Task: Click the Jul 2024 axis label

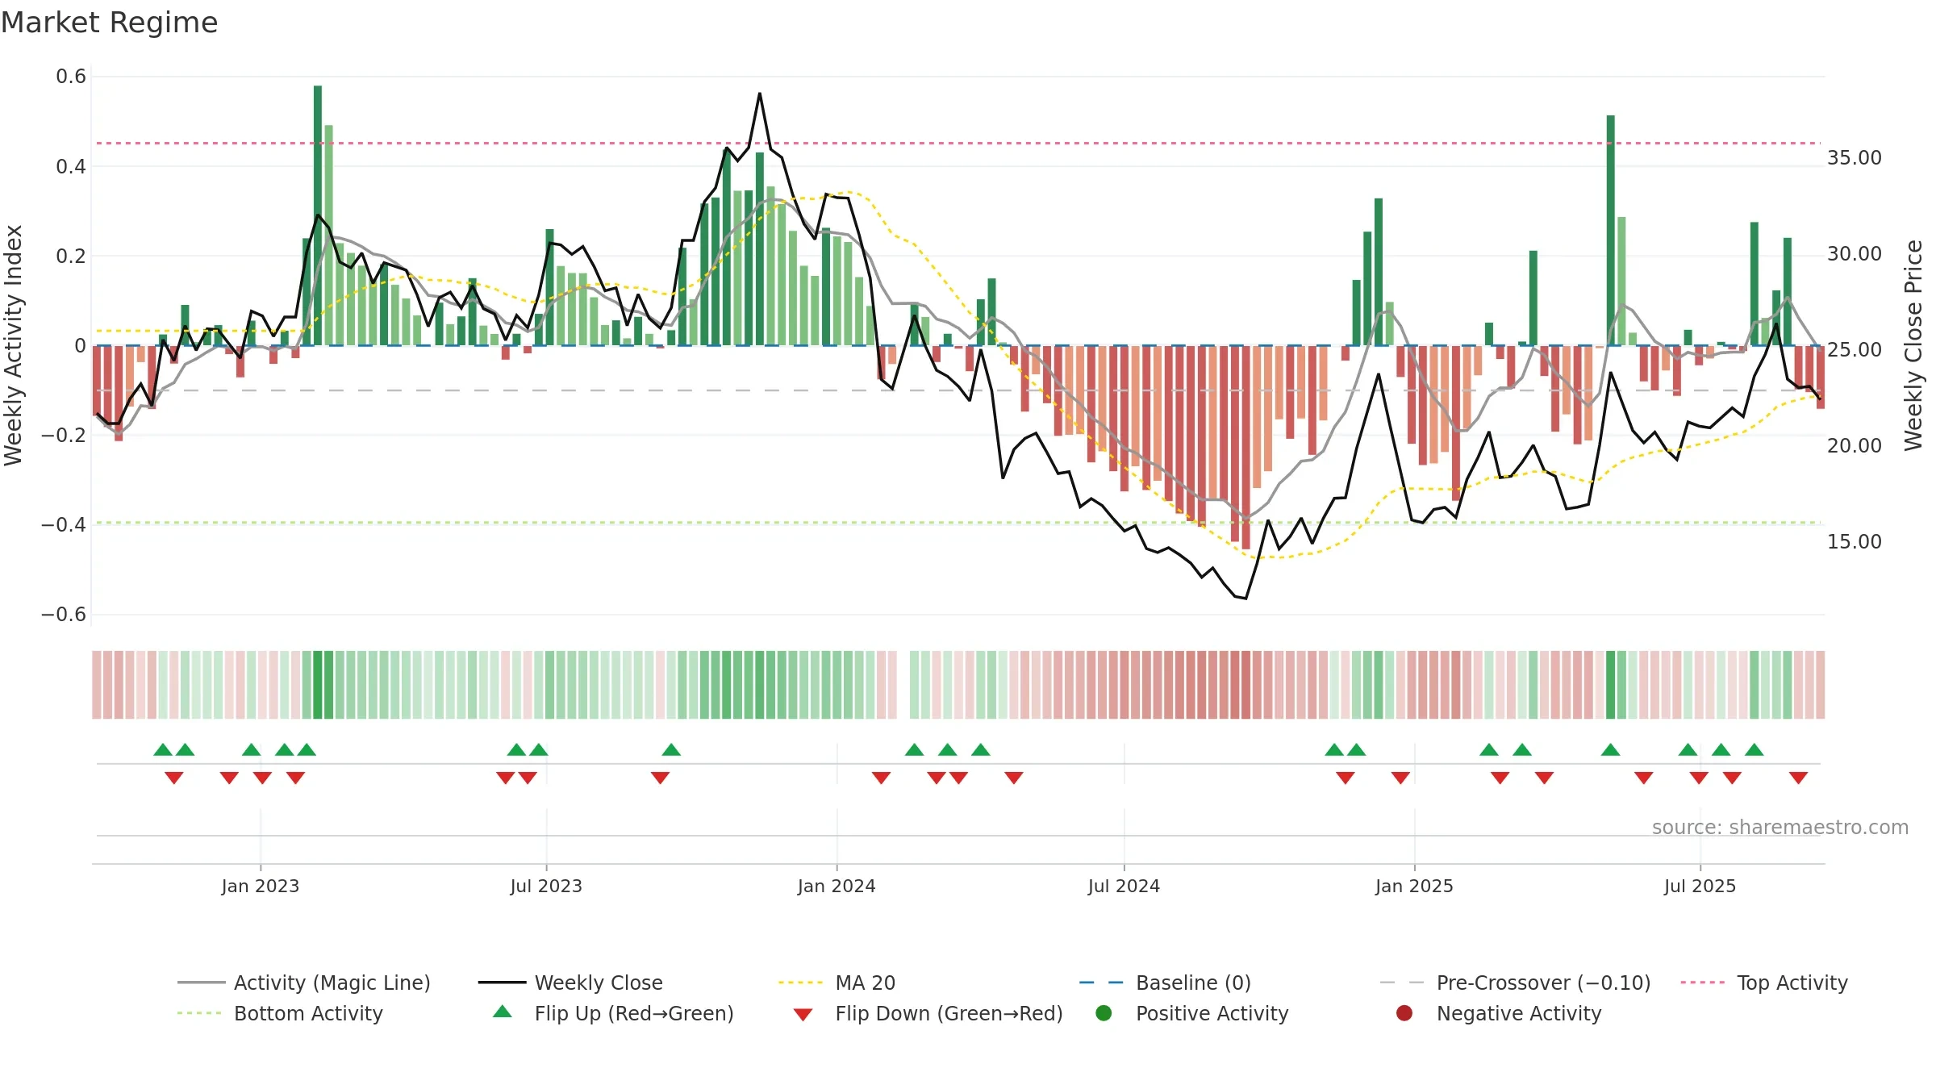Action: (1124, 886)
